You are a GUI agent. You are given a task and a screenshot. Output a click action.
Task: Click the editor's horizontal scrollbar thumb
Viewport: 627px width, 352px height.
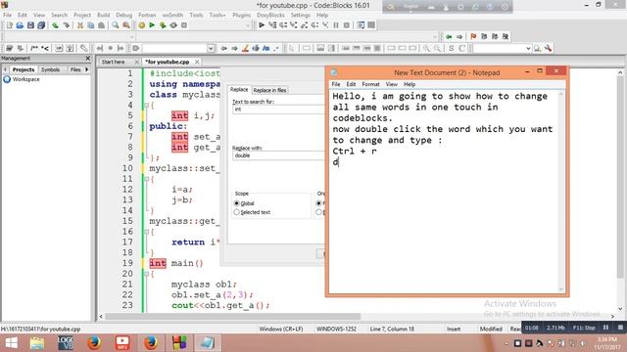(x=233, y=316)
